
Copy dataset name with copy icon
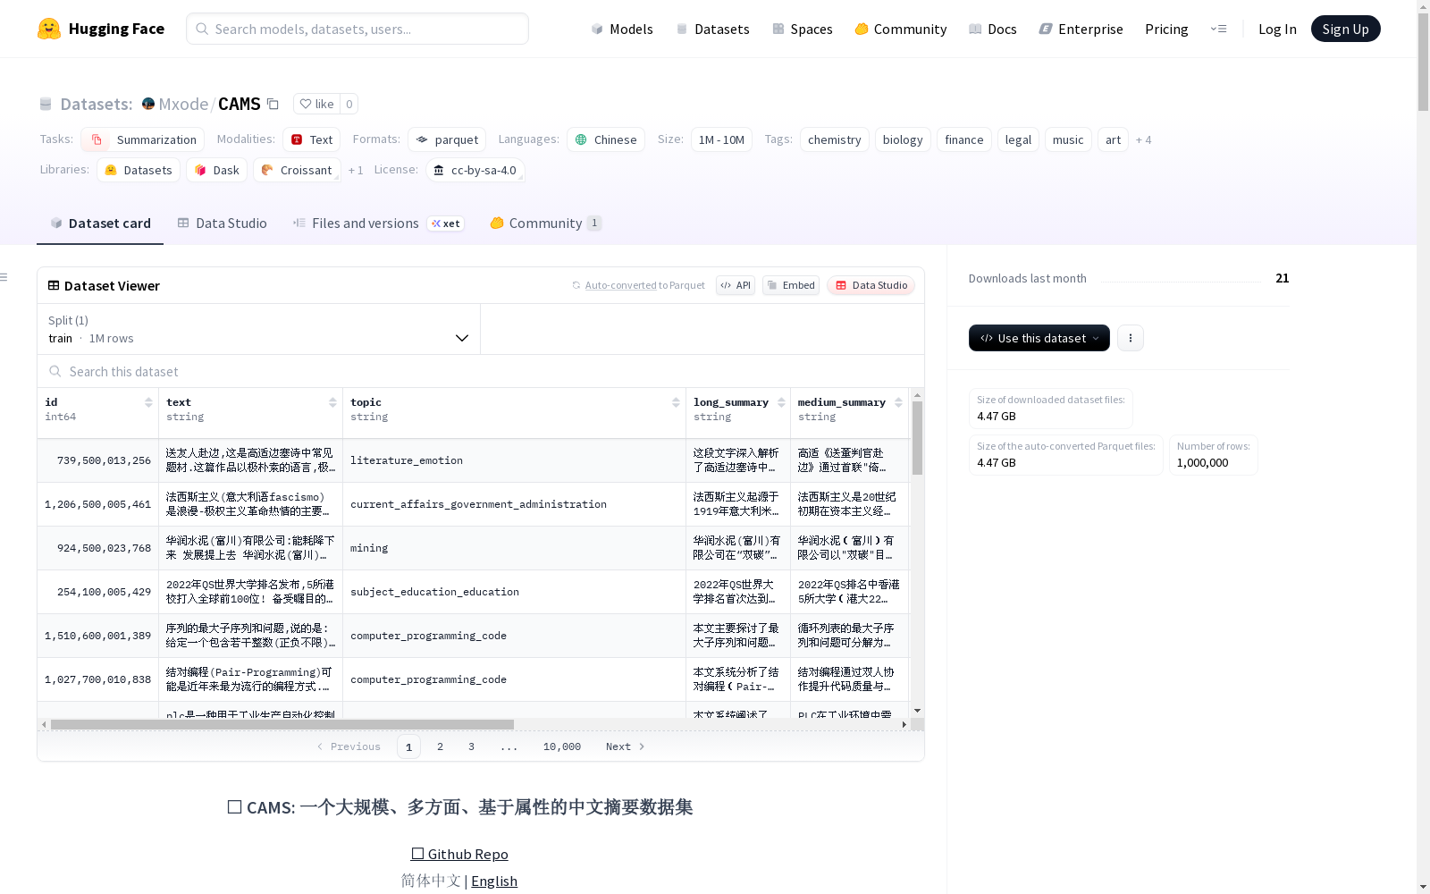click(x=273, y=104)
